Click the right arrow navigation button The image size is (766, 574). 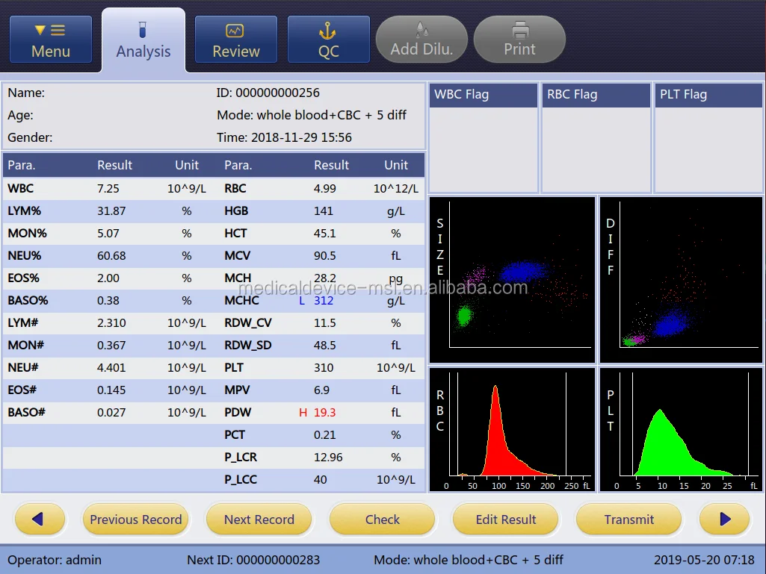[724, 520]
